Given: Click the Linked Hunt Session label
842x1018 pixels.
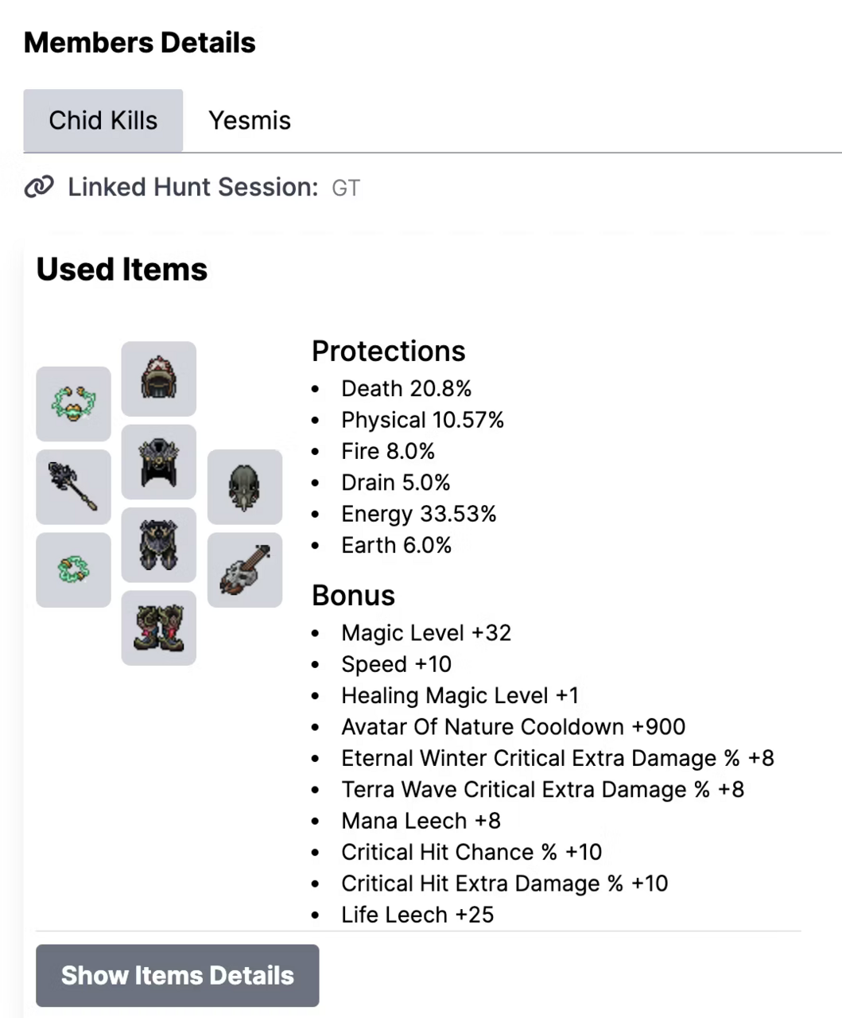Looking at the screenshot, I should pos(192,188).
